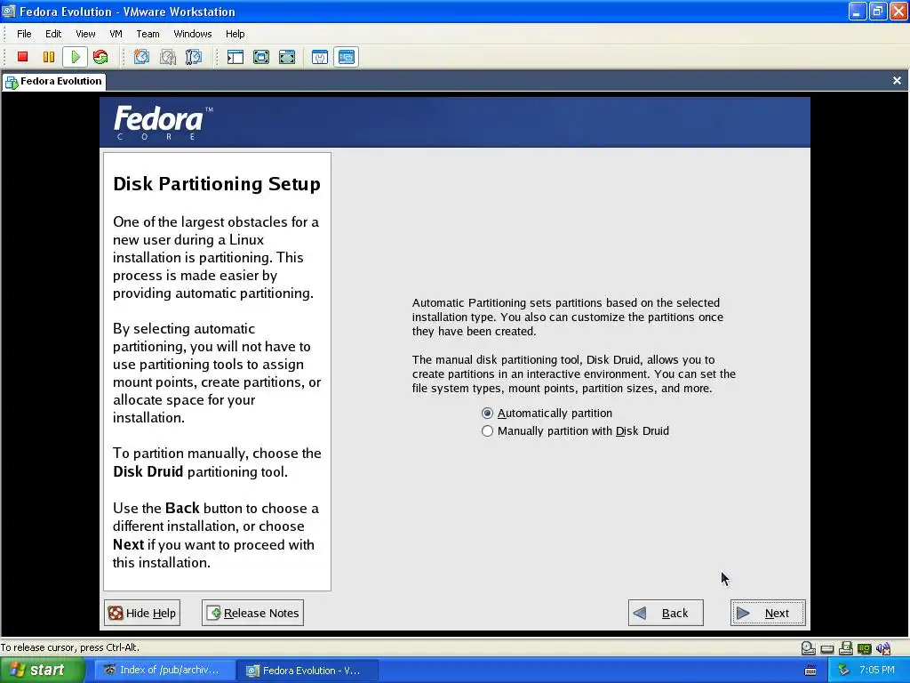The image size is (910, 683).
Task: Click the Take Snapshot clock icon
Action: [x=141, y=57]
